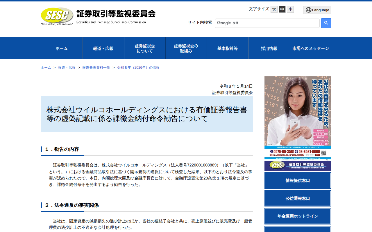This screenshot has height=232, width=372.
Task: Open the ホーム navigation menu item
Action: point(62,48)
